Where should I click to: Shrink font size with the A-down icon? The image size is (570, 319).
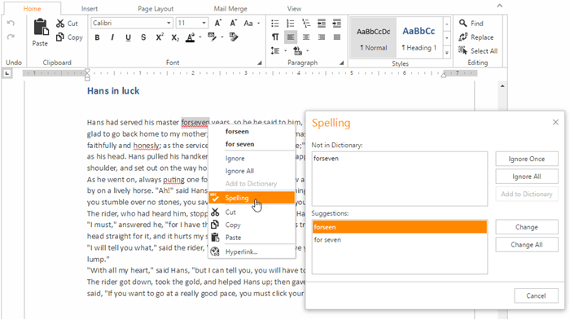coord(233,24)
